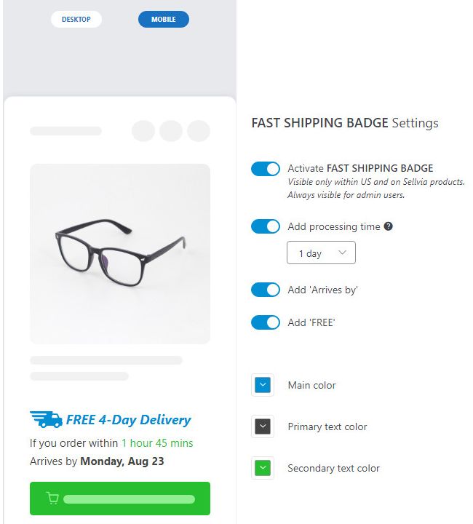The width and height of the screenshot is (473, 524).
Task: Click the shopping cart icon on green button
Action: pyautogui.click(x=52, y=499)
